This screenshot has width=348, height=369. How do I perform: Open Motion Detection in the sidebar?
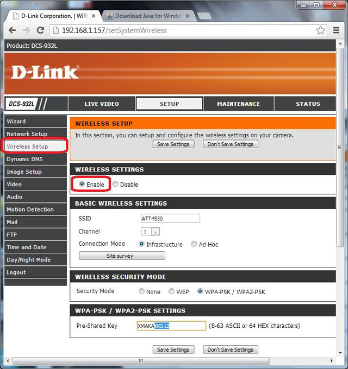(x=35, y=209)
